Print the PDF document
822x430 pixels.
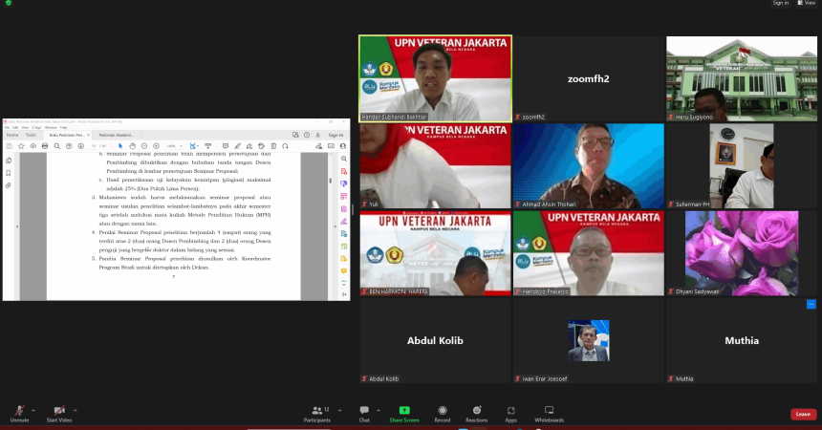pos(45,146)
